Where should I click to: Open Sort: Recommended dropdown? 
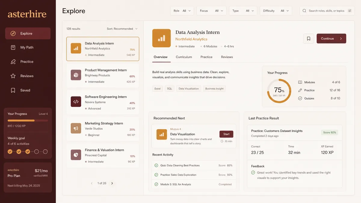(122, 29)
